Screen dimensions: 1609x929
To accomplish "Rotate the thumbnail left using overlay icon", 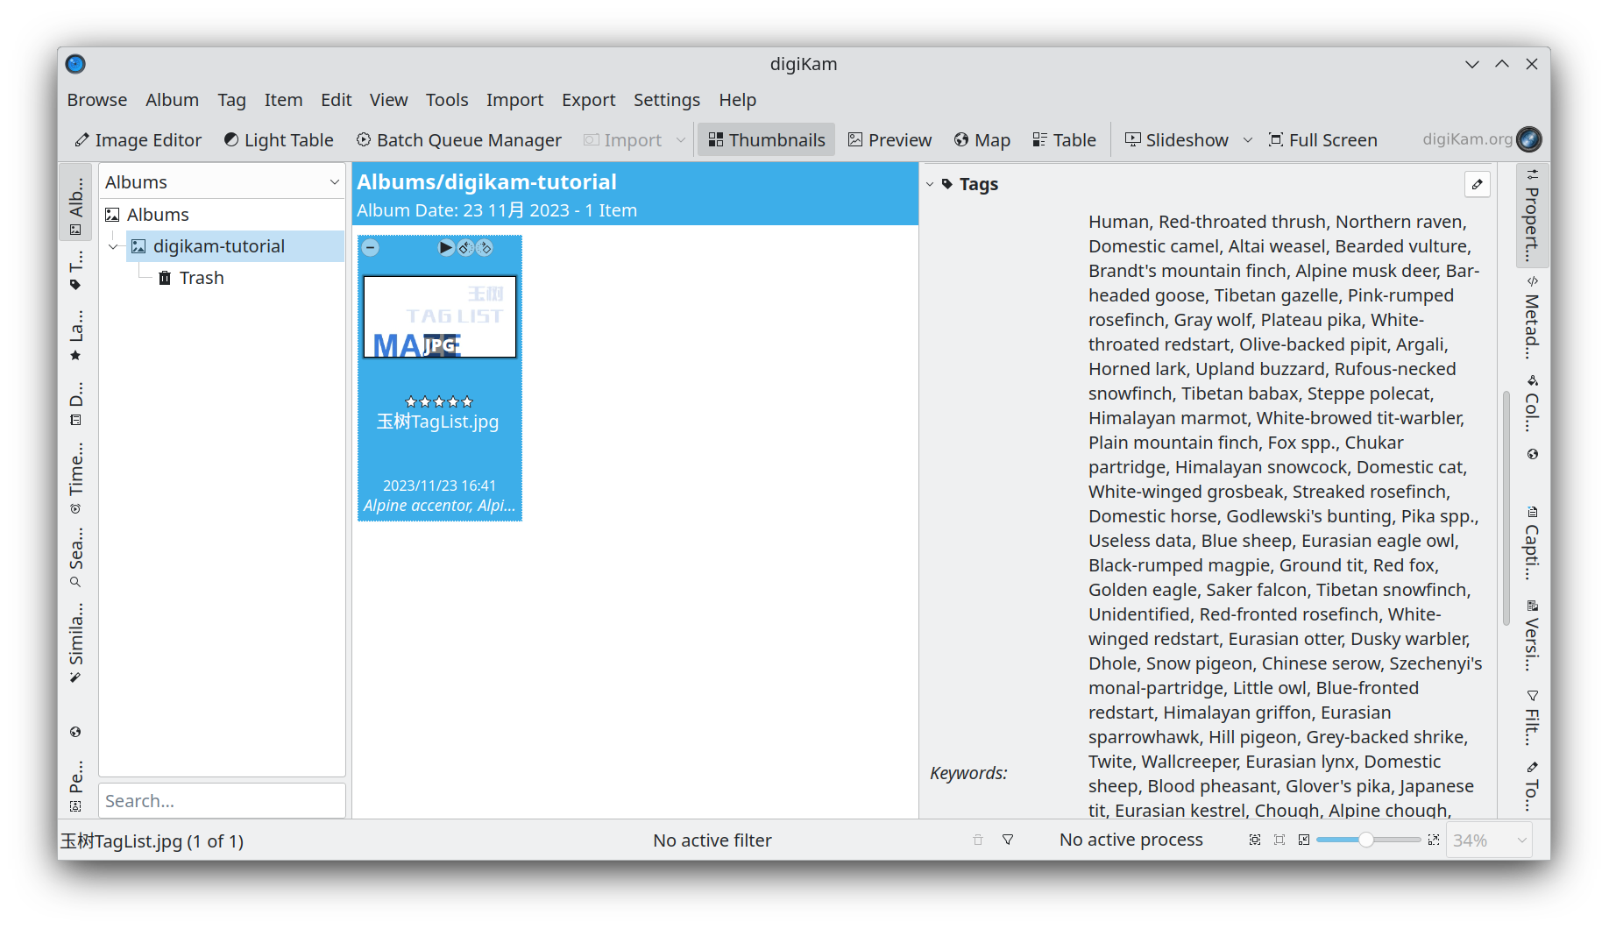I will [465, 248].
